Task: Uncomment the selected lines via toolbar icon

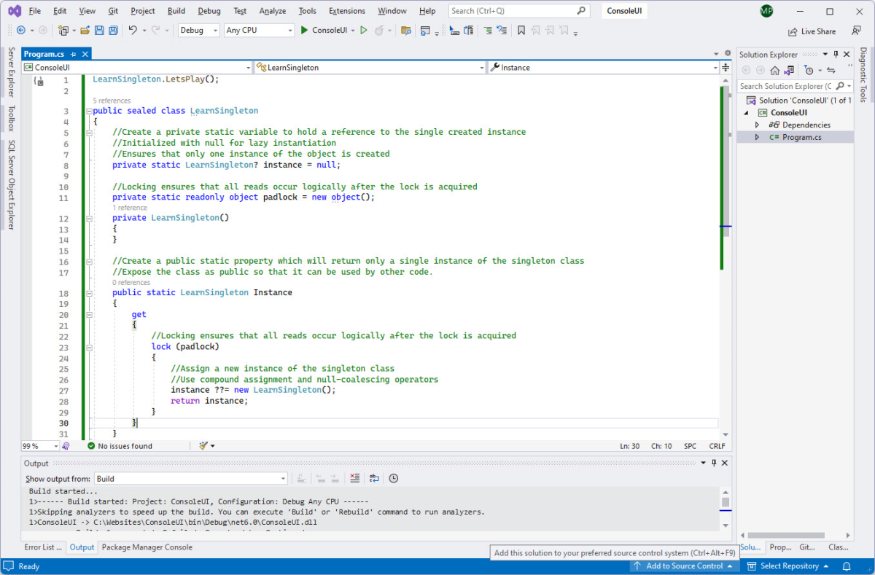Action: pyautogui.click(x=502, y=31)
